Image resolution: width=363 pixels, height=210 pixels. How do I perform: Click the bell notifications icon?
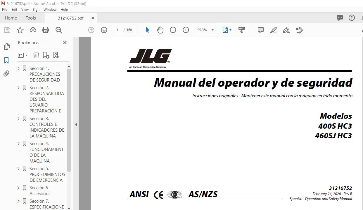tap(363, 18)
